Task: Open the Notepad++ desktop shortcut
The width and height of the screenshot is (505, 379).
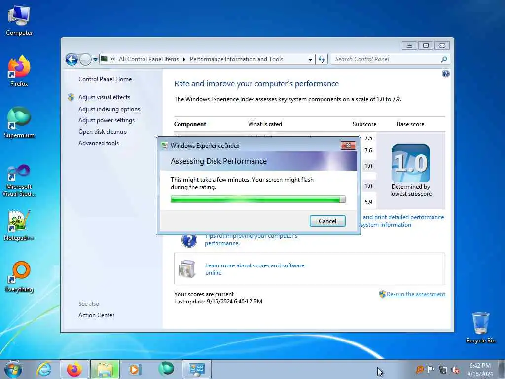Action: tap(19, 226)
